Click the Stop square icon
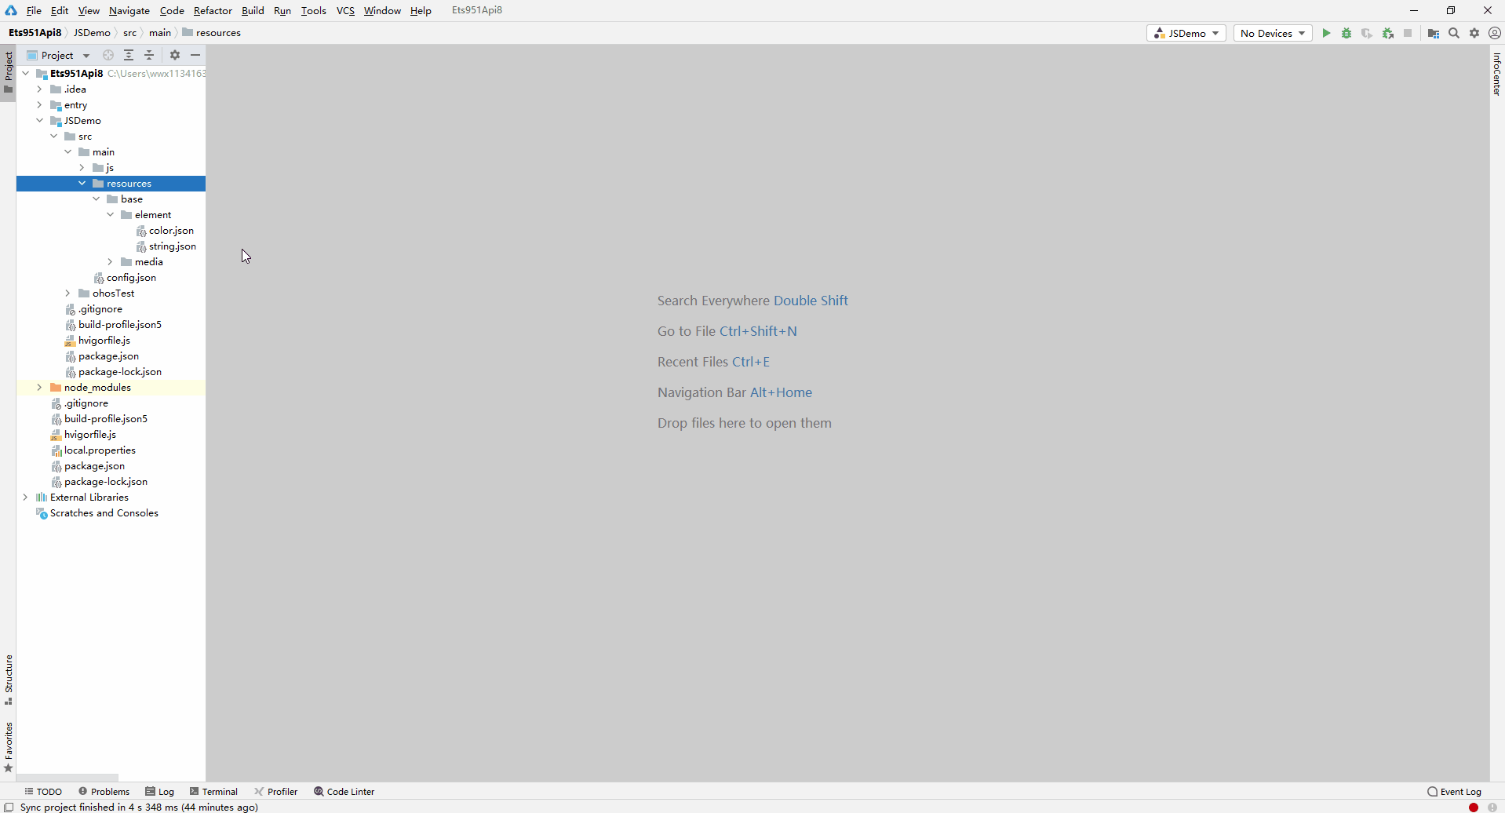The height and width of the screenshot is (813, 1505). pyautogui.click(x=1408, y=33)
